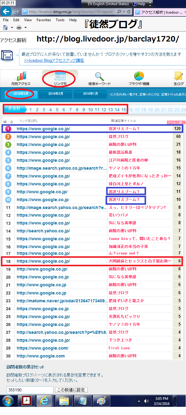Open the http://search.yahoo.co.jp/ referrer in row 14

pos(43,231)
